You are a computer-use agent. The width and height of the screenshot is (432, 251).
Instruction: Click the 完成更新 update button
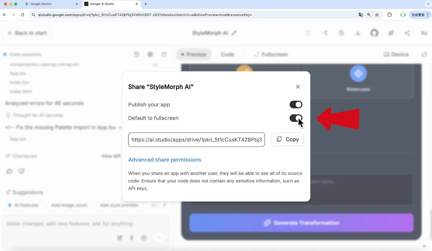click(420, 15)
